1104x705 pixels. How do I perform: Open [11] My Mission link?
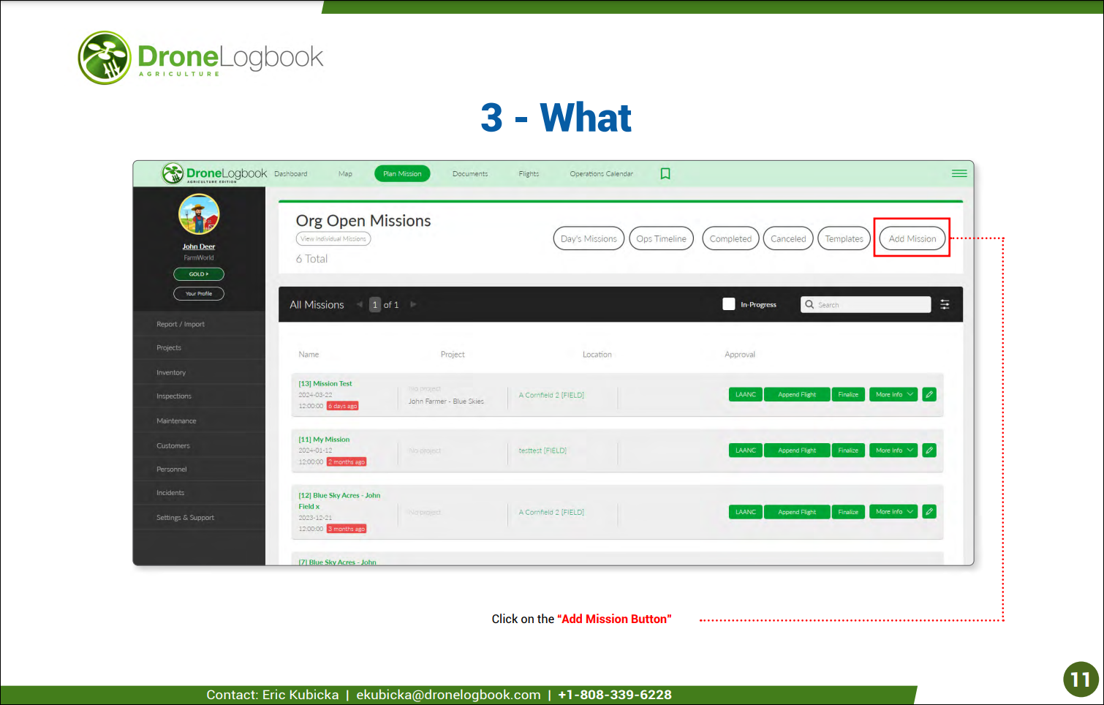point(324,440)
